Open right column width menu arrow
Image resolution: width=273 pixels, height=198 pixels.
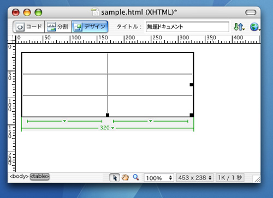151,121
